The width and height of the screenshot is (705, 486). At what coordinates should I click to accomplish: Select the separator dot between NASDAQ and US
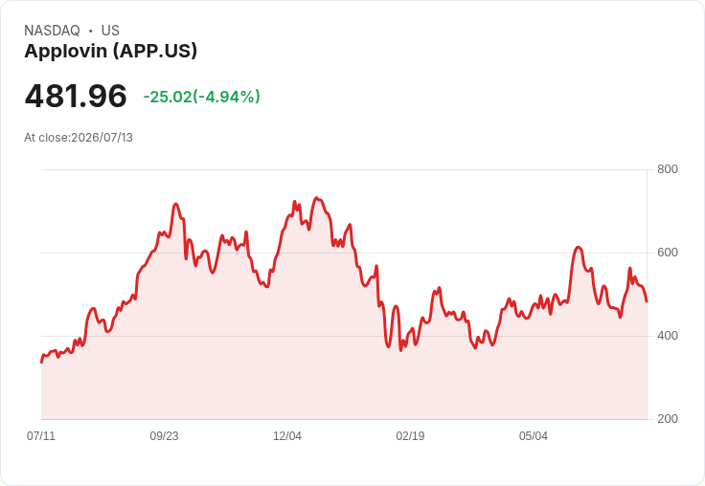(91, 31)
